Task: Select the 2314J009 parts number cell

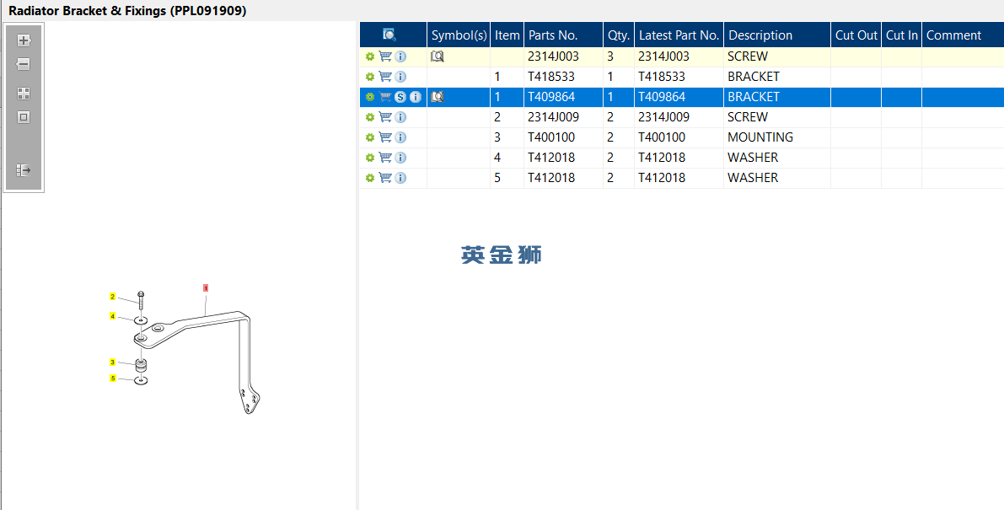Action: 563,117
